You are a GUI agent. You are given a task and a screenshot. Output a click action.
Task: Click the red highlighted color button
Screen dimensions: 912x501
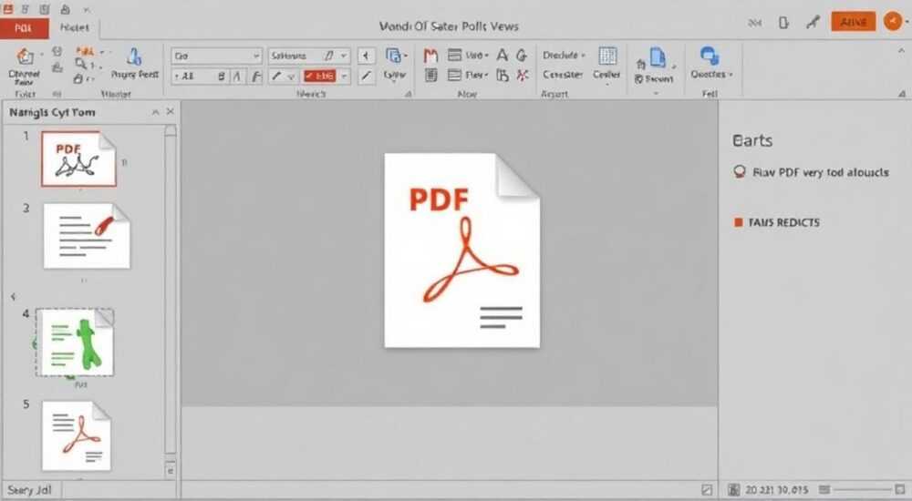click(x=319, y=77)
